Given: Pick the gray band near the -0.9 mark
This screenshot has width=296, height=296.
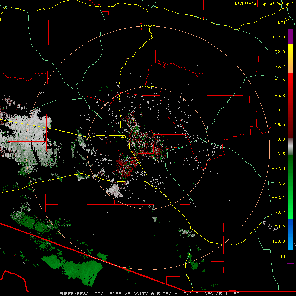Looking at the screenshot, I should coord(290,146).
